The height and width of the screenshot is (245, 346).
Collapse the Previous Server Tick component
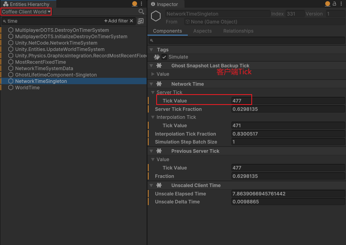click(151, 151)
